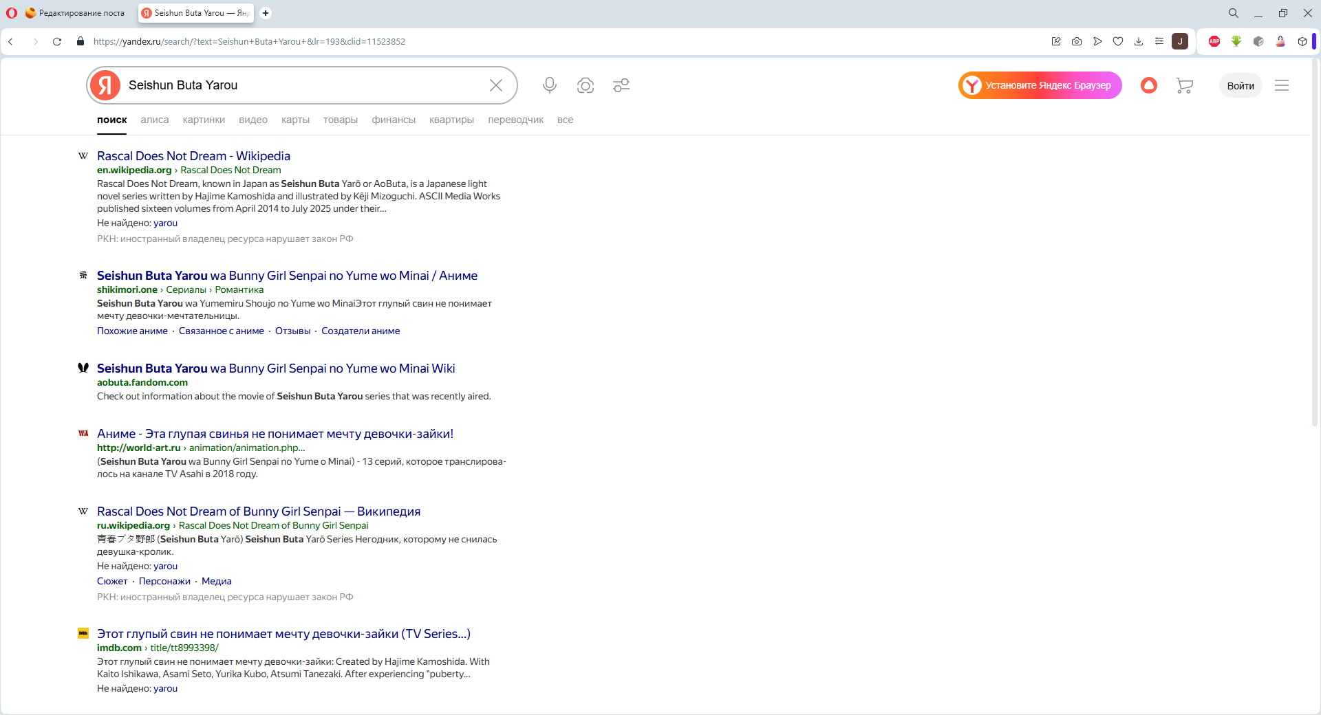Click the voice search microphone icon
Viewport: 1321px width, 715px height.
549,85
